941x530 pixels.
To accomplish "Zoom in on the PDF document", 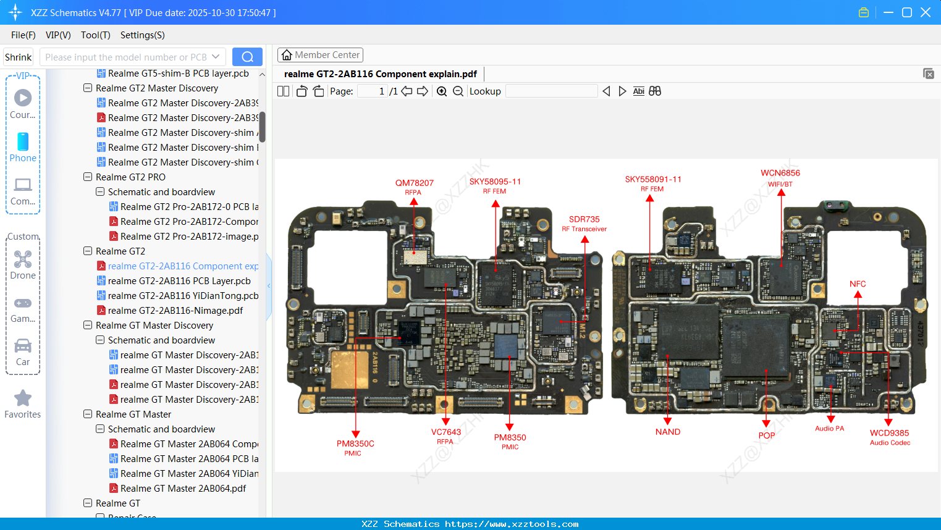I will [x=442, y=91].
